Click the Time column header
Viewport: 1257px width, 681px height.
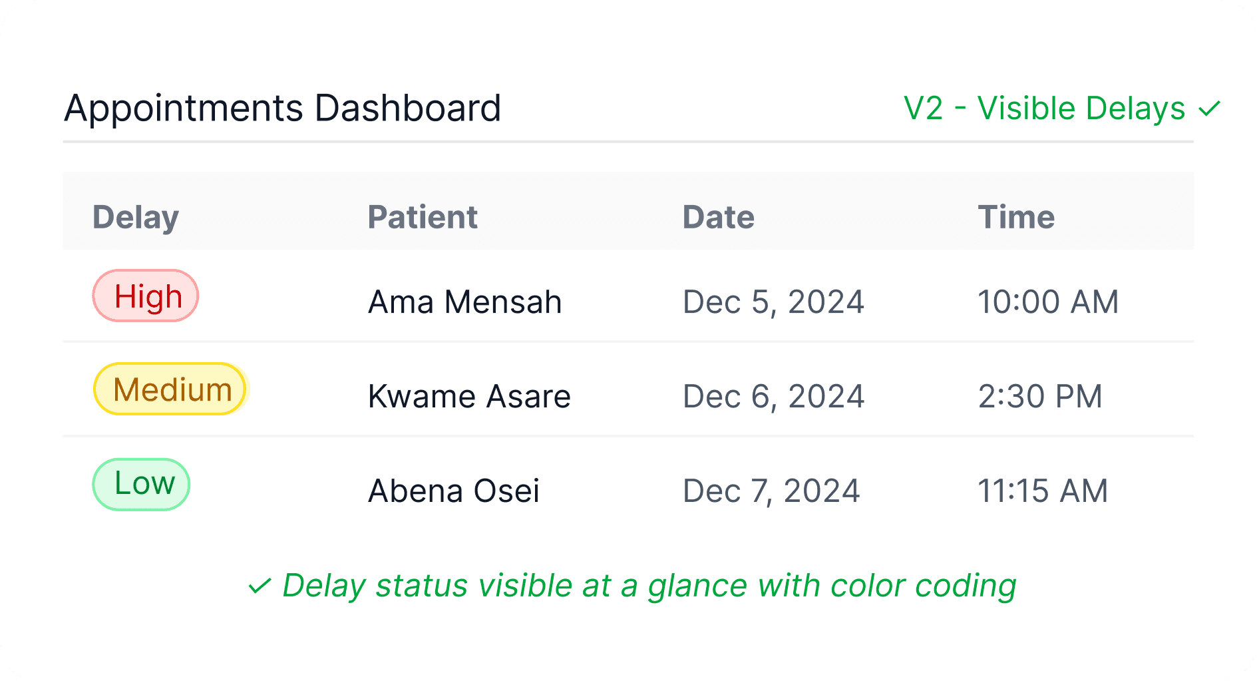[1016, 217]
